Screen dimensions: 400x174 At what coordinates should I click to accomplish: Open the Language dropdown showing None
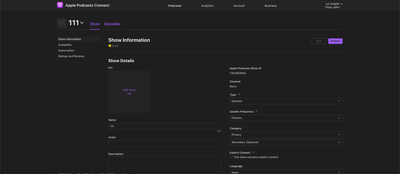click(x=286, y=172)
